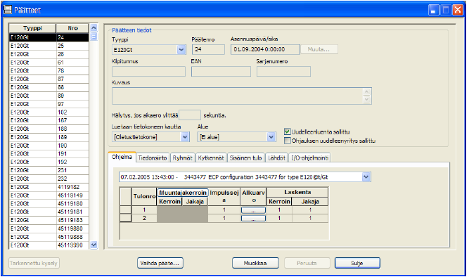This screenshot has height=277, width=469.
Task: Click the Tyyppi column header
Action: [32, 28]
